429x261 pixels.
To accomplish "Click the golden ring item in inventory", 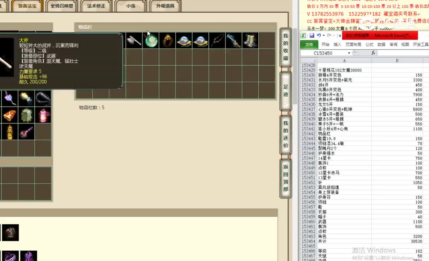I will [167, 41].
